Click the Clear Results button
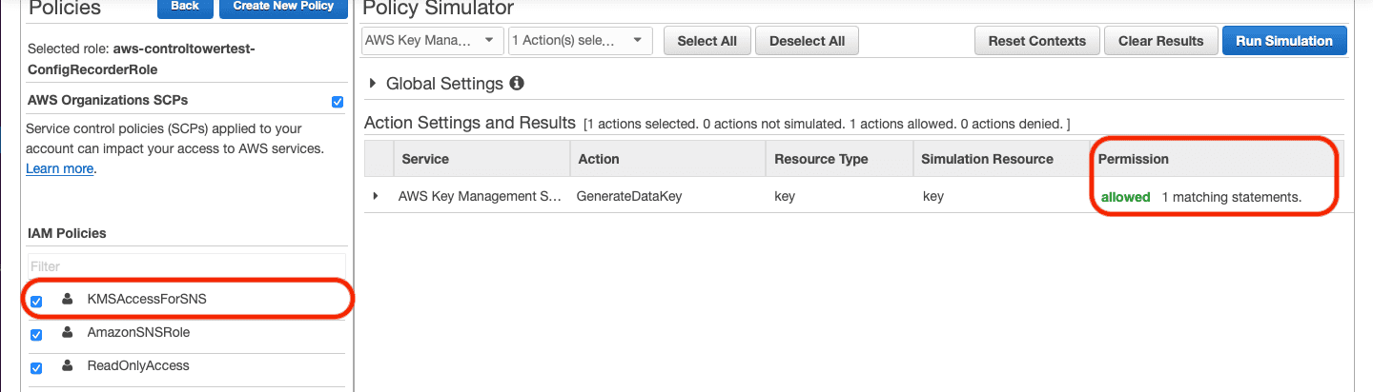1373x392 pixels. [x=1160, y=41]
